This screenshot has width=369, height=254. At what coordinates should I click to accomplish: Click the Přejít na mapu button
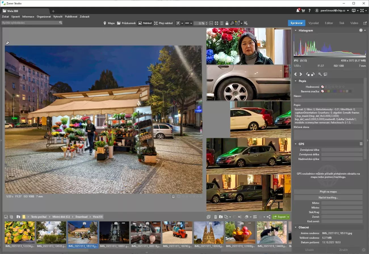coord(328,192)
